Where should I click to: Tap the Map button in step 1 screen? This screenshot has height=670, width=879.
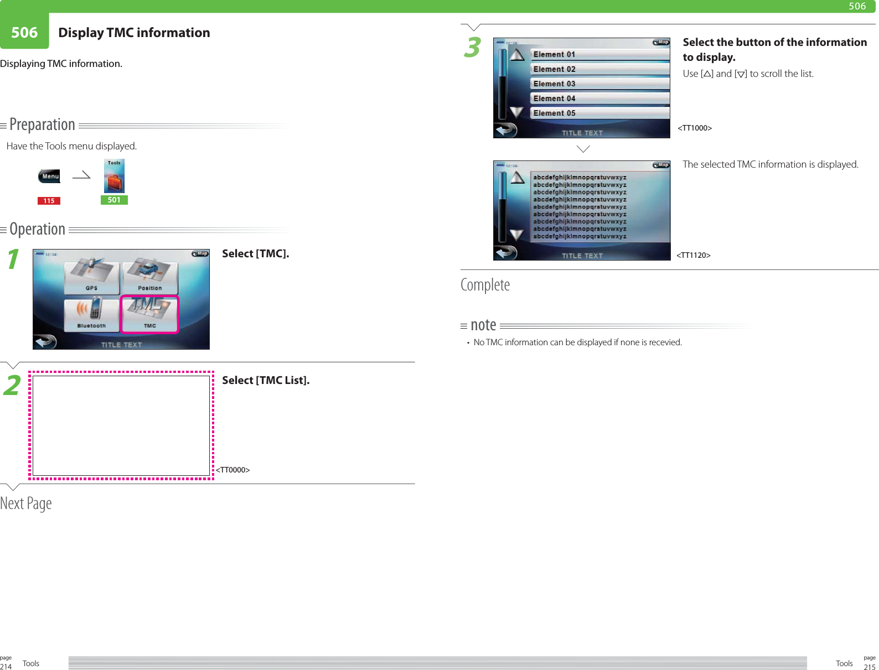pos(200,254)
